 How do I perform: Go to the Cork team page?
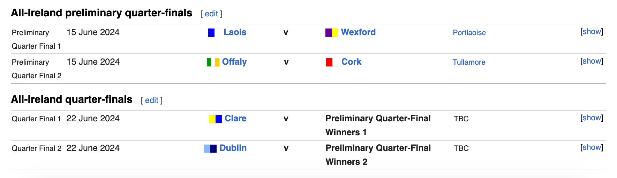351,62
